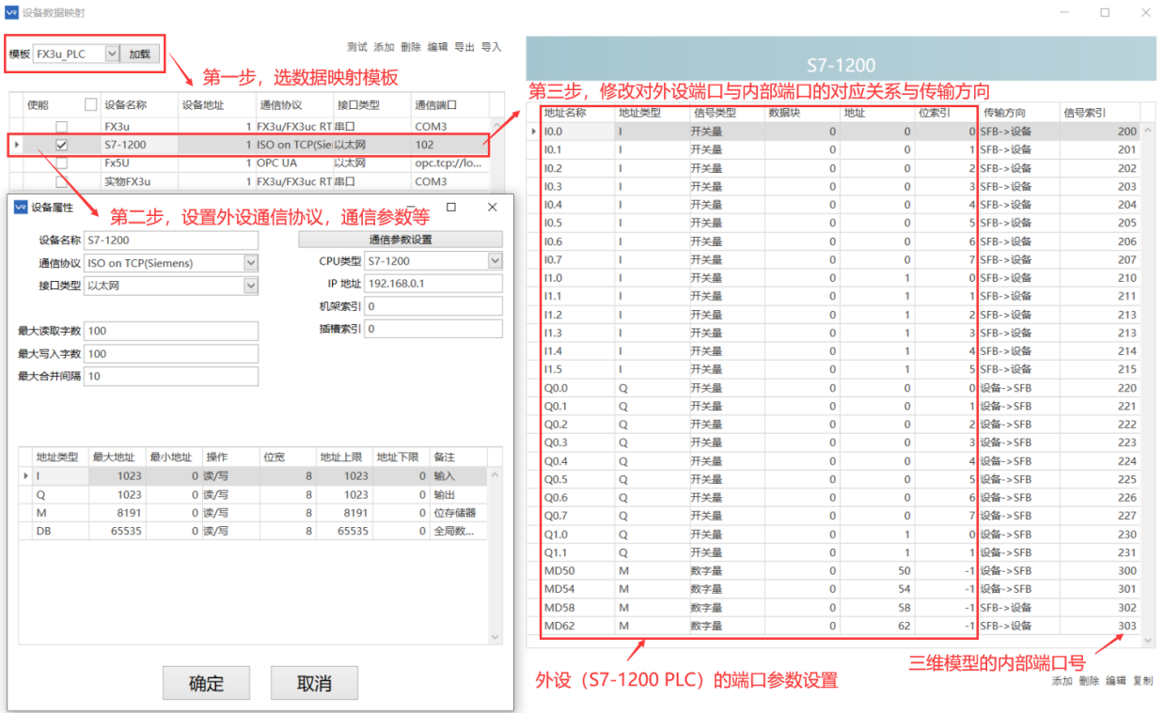Expand the 接口类型 dropdown in 设备属性
The height and width of the screenshot is (713, 1164).
point(251,286)
